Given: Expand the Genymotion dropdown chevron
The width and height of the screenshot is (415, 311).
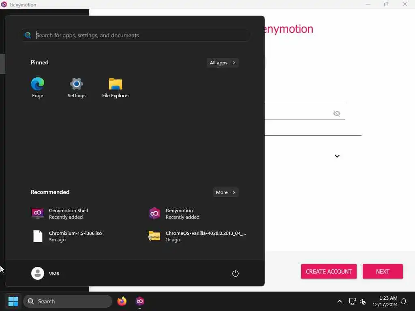Looking at the screenshot, I should [337, 156].
